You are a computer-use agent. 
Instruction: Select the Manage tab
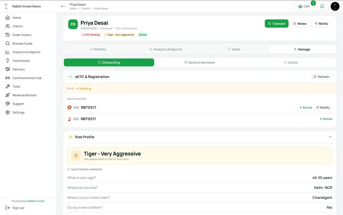pyautogui.click(x=302, y=49)
